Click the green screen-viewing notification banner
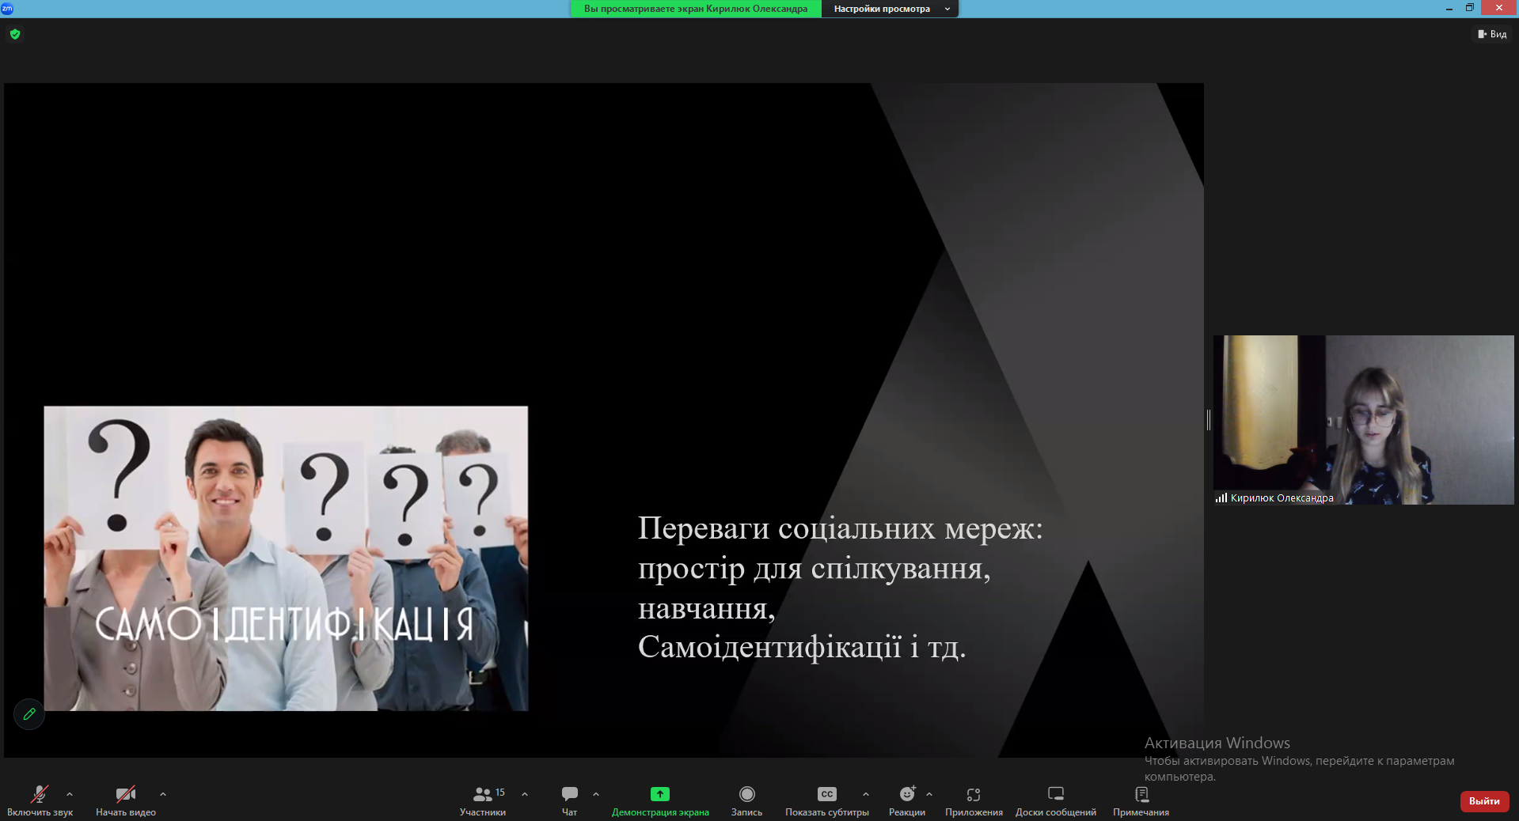1519x821 pixels. (696, 9)
